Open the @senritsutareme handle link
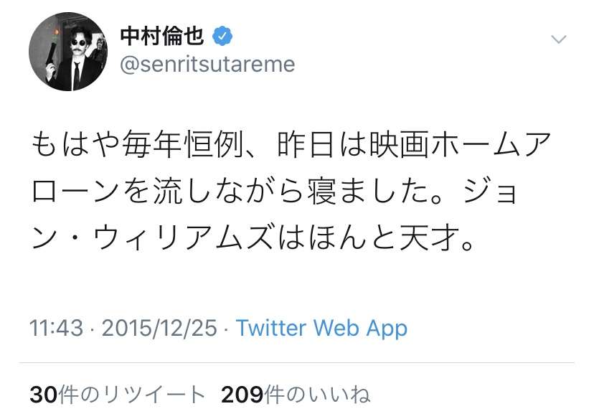The height and width of the screenshot is (419, 594). point(207,65)
